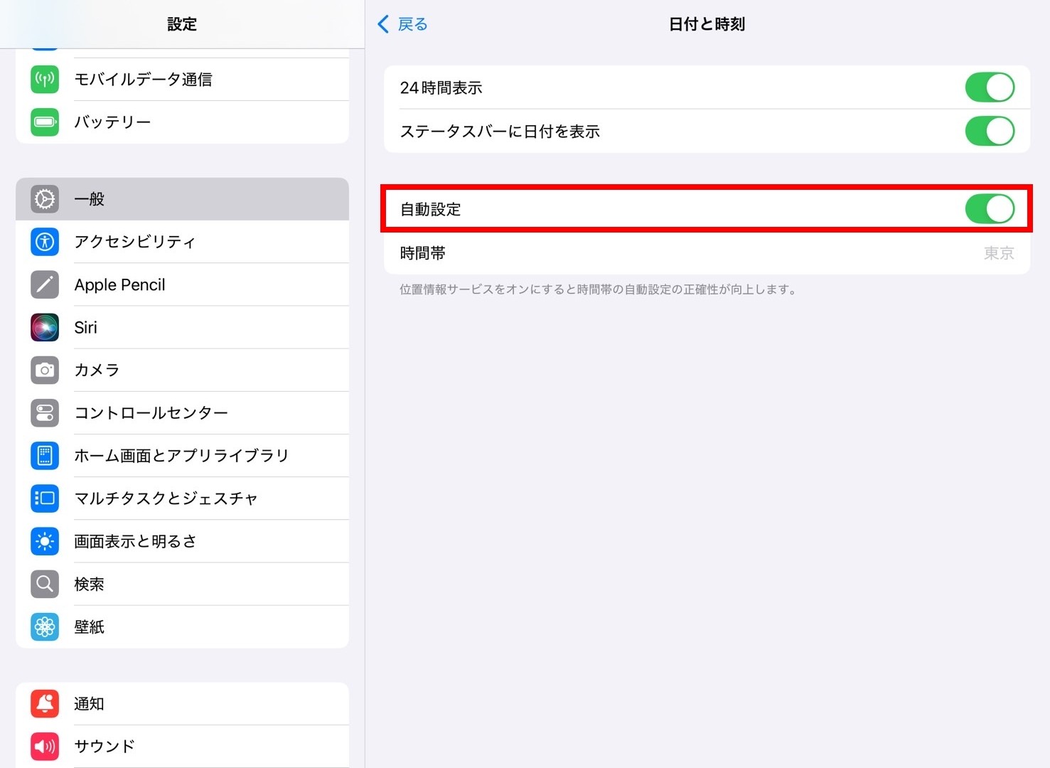Screen dimensions: 1050x768
Task: Tap the Control Center (コントロールセンター) icon
Action: (45, 412)
